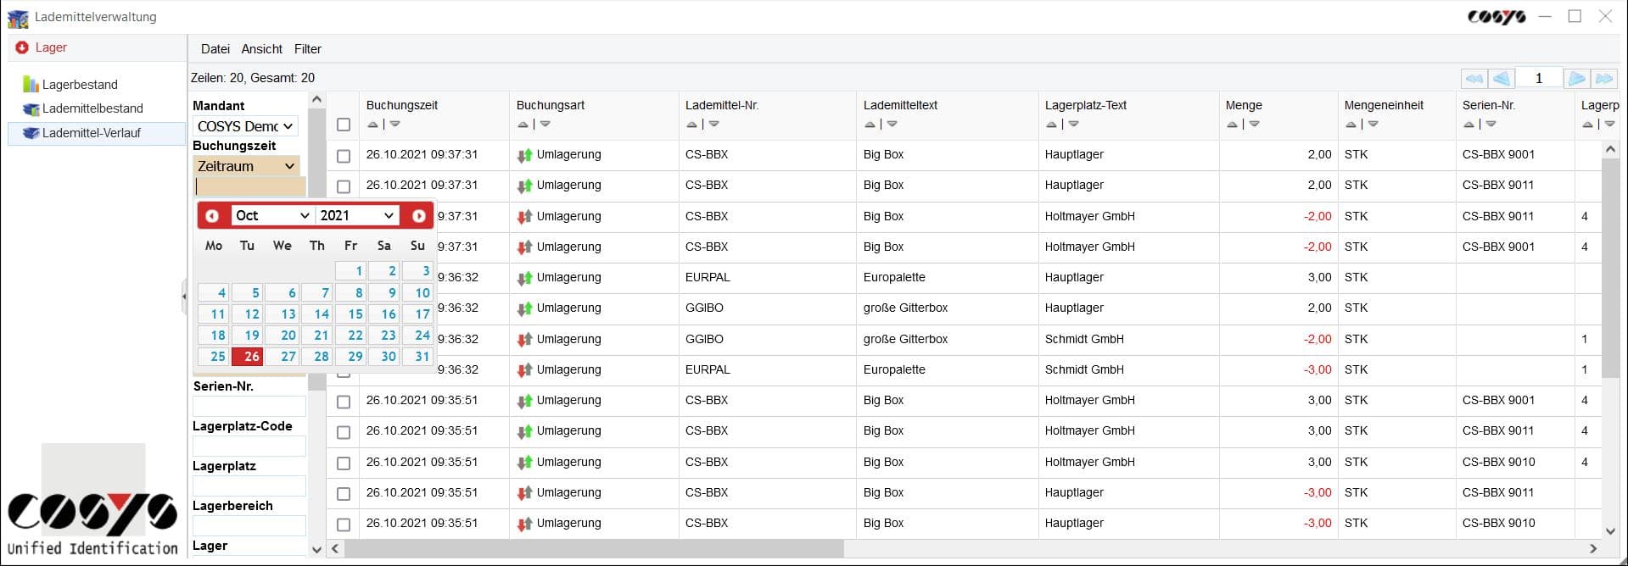This screenshot has width=1628, height=566.
Task: Click the Lagerbestand icon in sidebar
Action: tap(31, 85)
